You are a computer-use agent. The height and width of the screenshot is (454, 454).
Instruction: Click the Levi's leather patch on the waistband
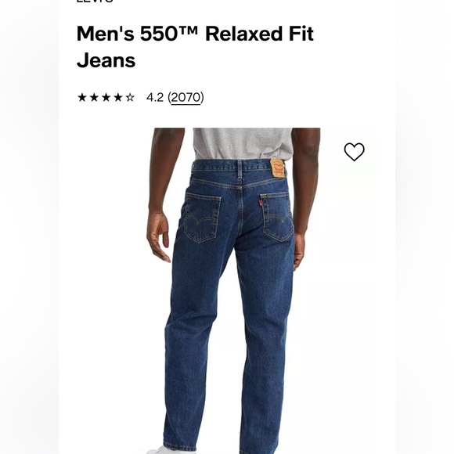pyautogui.click(x=278, y=168)
